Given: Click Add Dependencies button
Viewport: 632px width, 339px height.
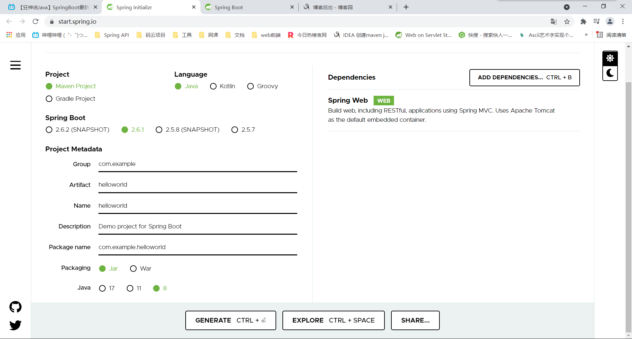Looking at the screenshot, I should coord(525,78).
